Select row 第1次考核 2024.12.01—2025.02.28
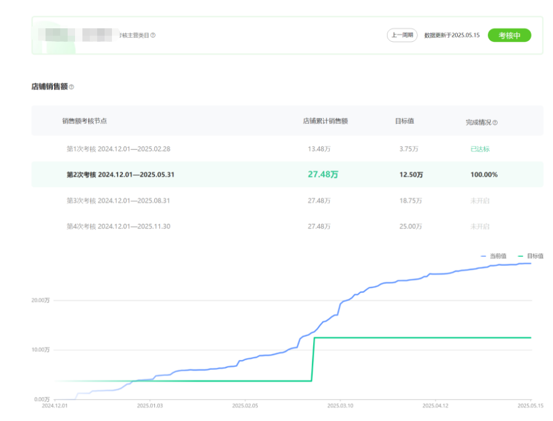 coord(118,149)
